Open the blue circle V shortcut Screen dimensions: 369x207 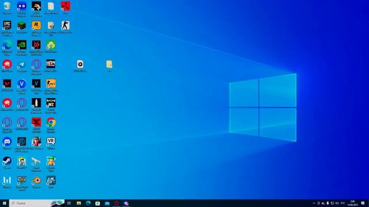(22, 83)
